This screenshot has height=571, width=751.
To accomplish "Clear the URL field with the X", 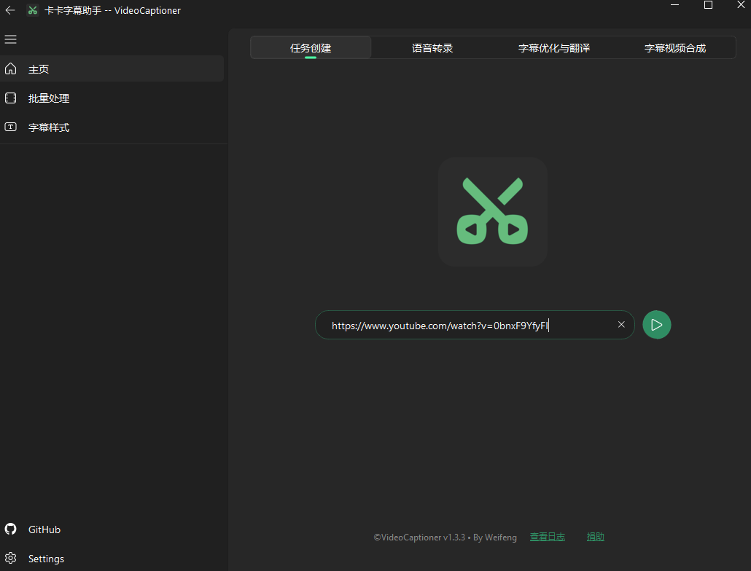I will click(x=621, y=324).
